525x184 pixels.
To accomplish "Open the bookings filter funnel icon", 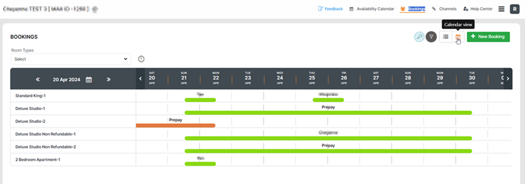I will [431, 37].
